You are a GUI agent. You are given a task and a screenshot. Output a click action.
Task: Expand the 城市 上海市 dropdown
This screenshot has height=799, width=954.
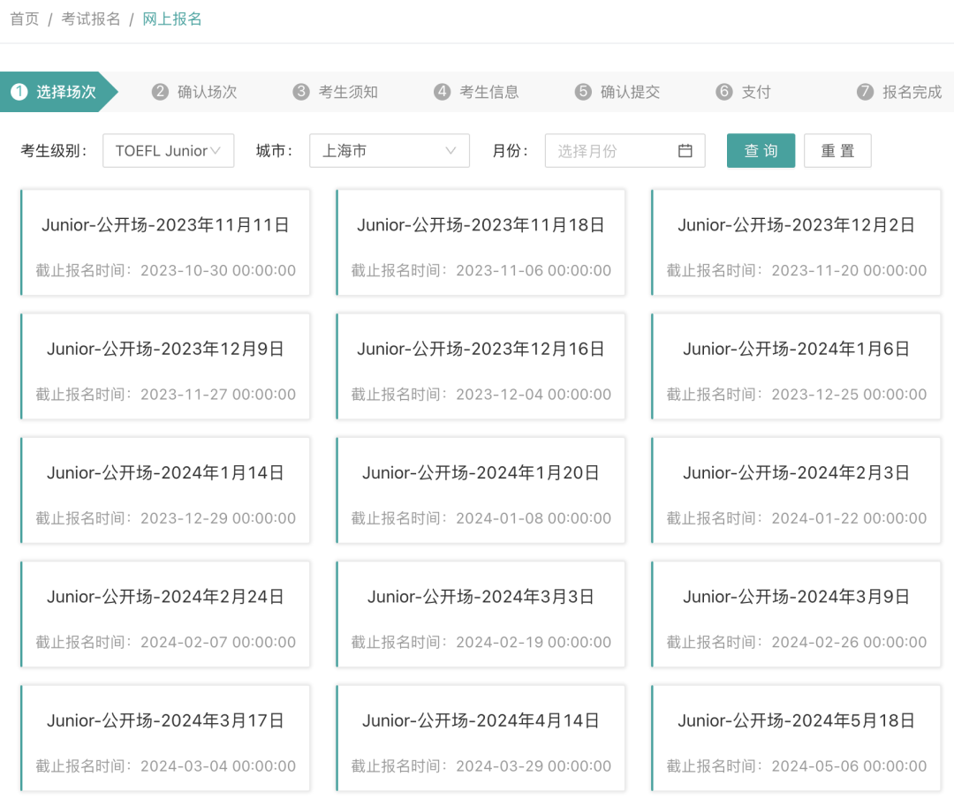click(390, 150)
